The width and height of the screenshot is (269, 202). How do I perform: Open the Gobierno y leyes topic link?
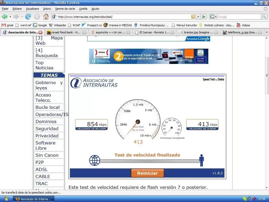[x=49, y=85]
